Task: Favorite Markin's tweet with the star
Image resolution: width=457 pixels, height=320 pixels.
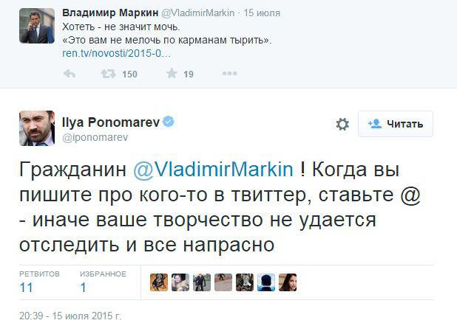Action: pyautogui.click(x=172, y=74)
